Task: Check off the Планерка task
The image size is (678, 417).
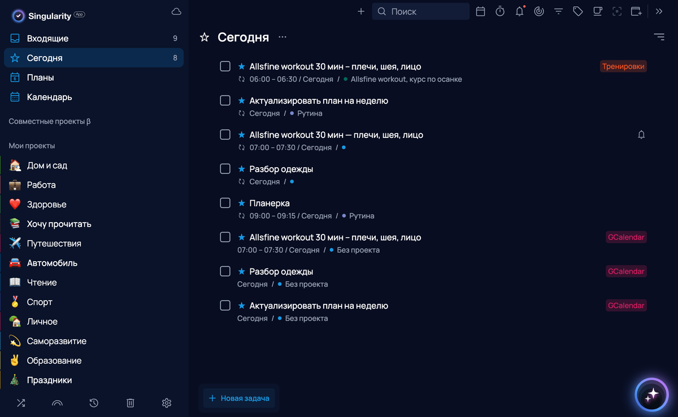Action: click(225, 203)
